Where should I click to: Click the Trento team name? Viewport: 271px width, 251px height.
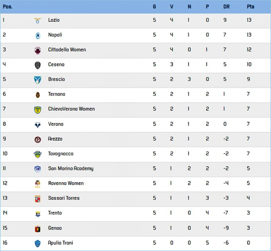click(x=55, y=213)
